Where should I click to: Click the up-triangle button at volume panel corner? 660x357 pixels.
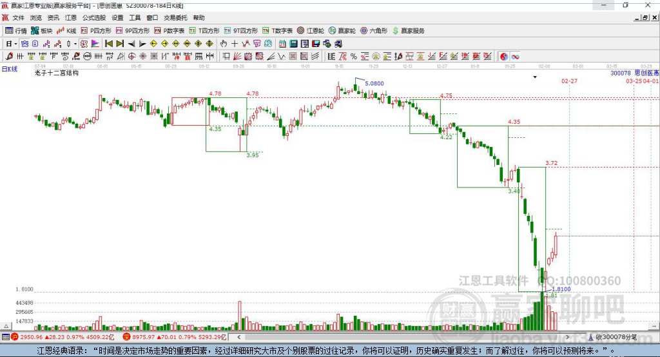point(6,326)
